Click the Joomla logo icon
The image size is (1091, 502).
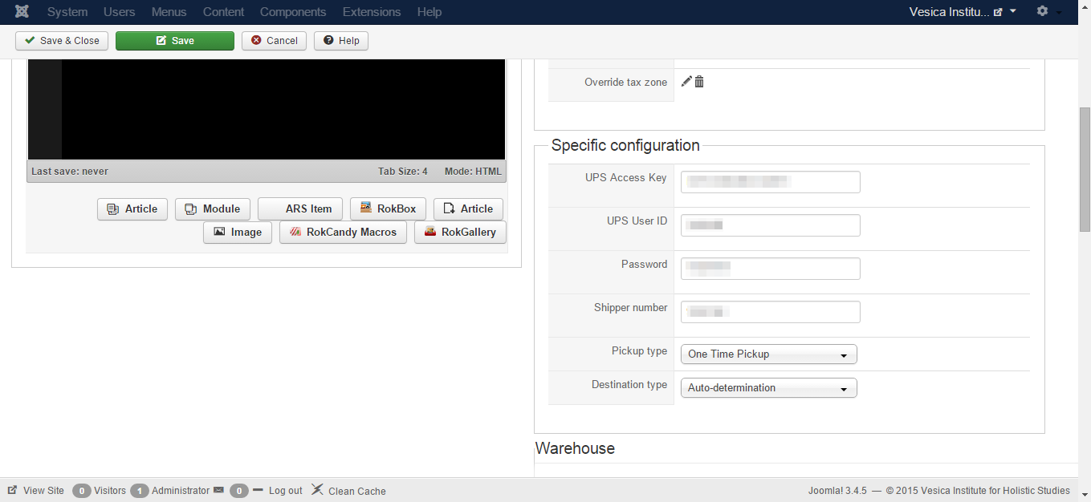pyautogui.click(x=22, y=12)
